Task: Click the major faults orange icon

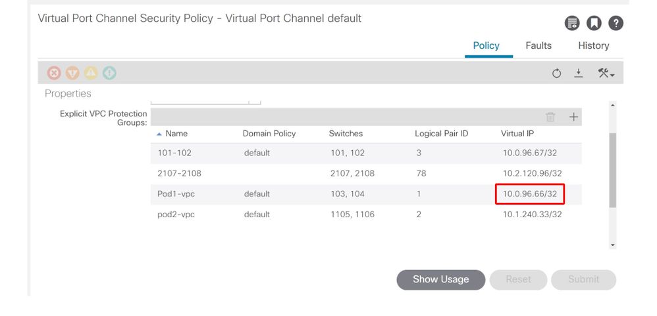Action: click(x=73, y=73)
